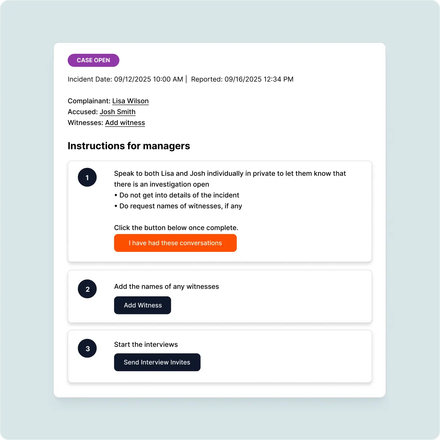Click the Do not get into details bullet

coord(177,195)
